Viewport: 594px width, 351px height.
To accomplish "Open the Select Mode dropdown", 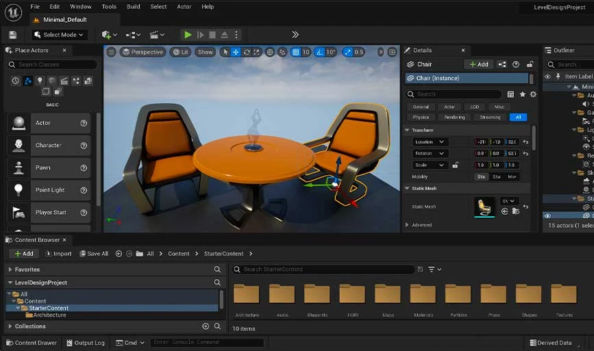I will pos(60,35).
